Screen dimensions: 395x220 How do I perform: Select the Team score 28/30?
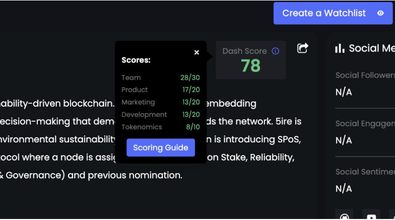pyautogui.click(x=190, y=78)
